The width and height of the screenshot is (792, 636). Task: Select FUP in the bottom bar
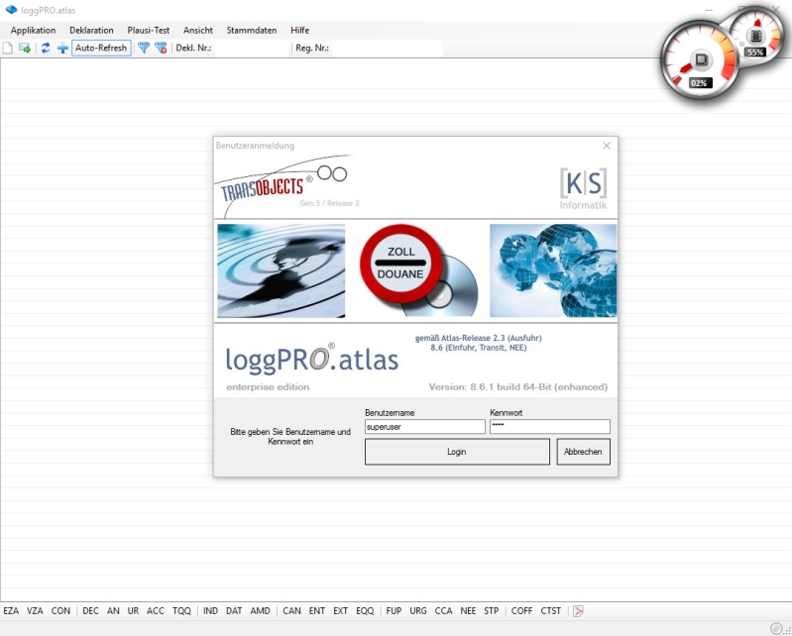pyautogui.click(x=394, y=611)
